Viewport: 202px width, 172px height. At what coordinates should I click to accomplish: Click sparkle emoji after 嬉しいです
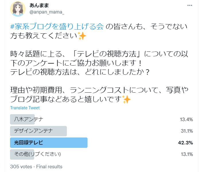coord(126,100)
